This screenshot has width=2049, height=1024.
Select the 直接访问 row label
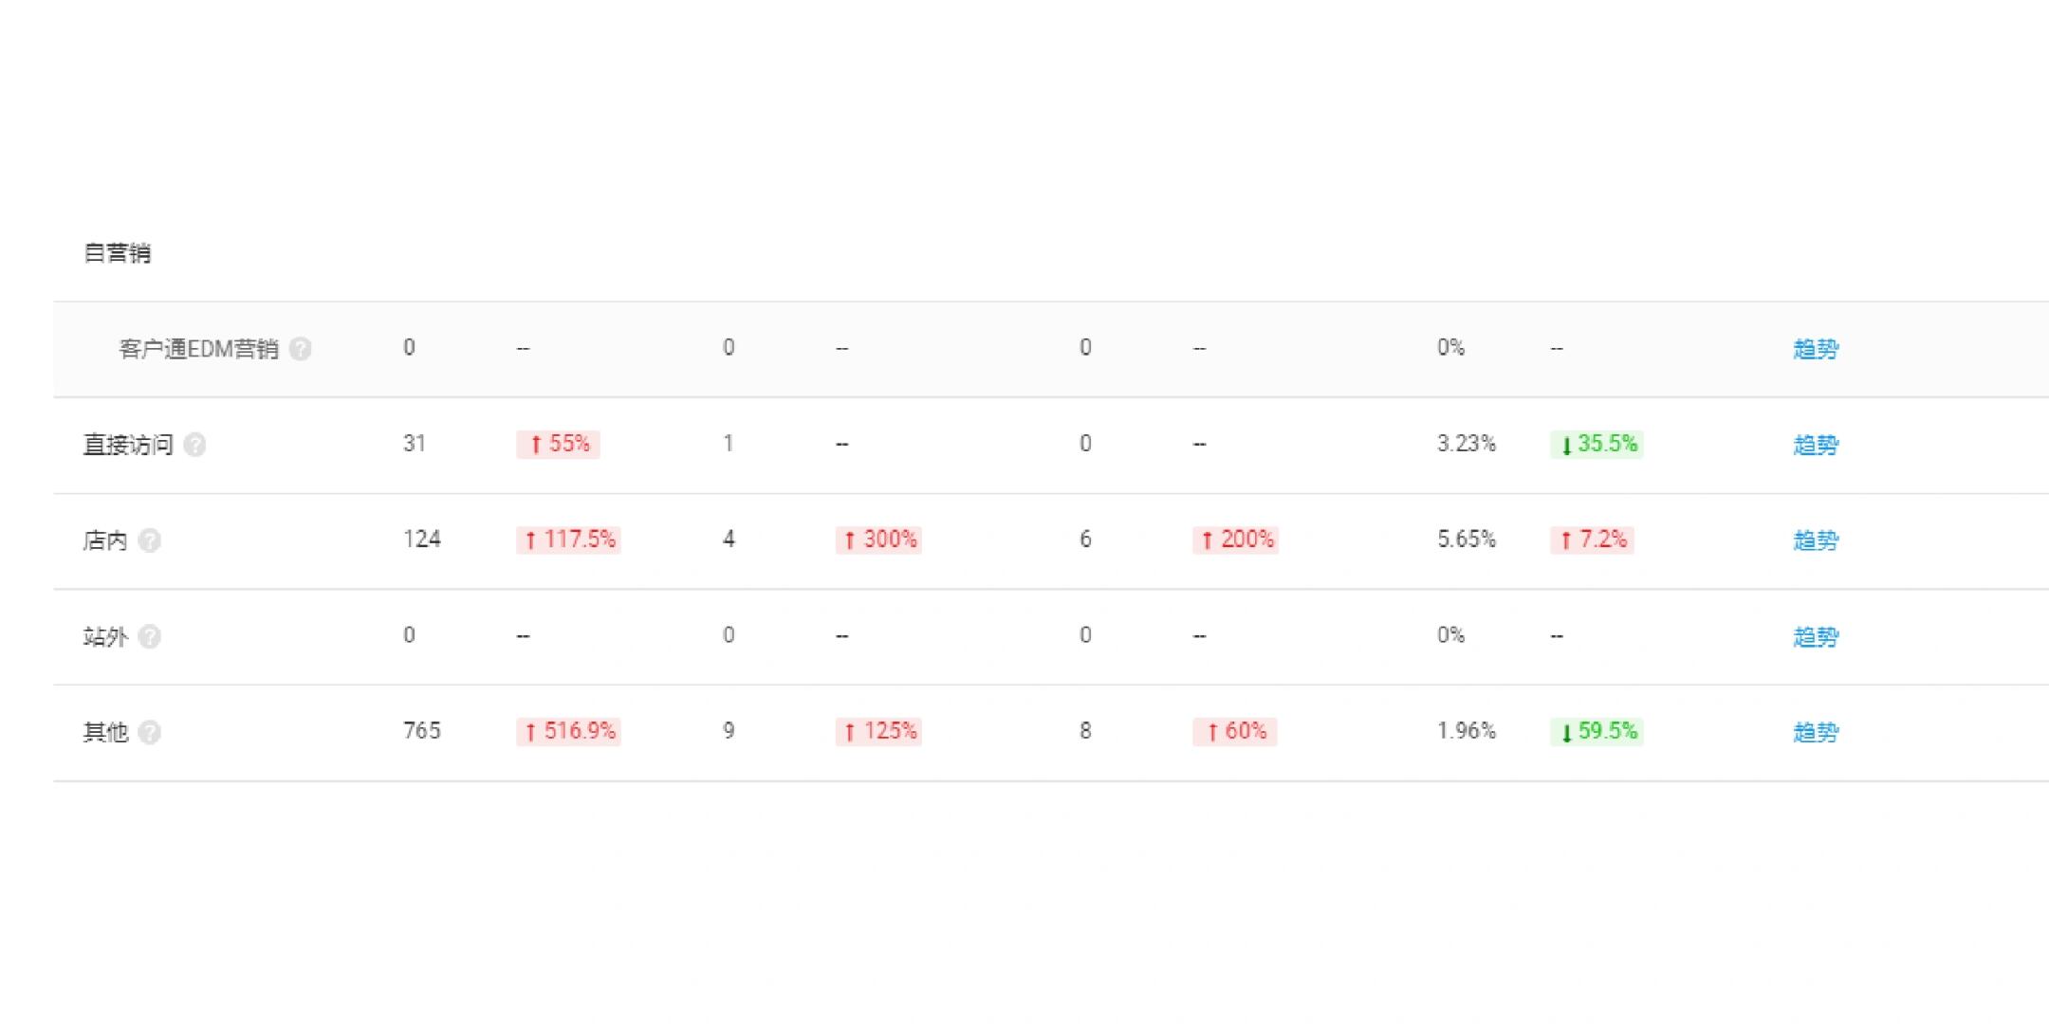click(128, 445)
